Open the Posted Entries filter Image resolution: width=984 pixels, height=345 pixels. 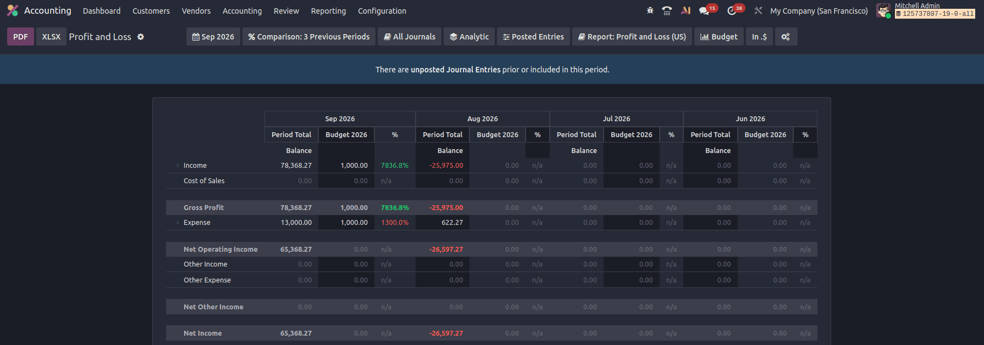(533, 37)
